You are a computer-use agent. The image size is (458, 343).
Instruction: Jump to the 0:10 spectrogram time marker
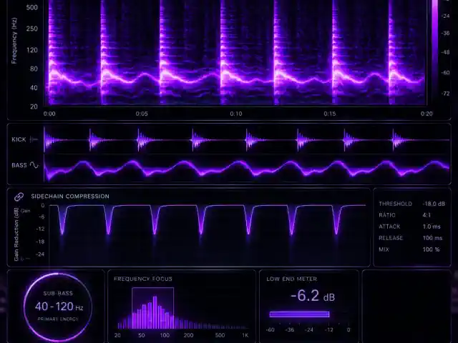click(x=236, y=114)
